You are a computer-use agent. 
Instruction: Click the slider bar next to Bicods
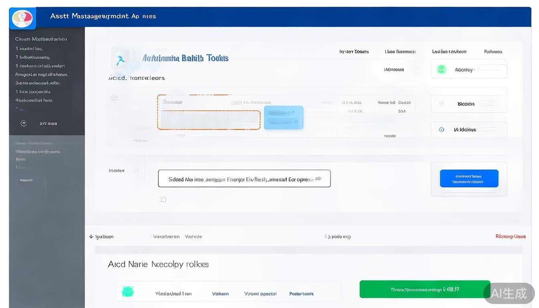pos(487,104)
